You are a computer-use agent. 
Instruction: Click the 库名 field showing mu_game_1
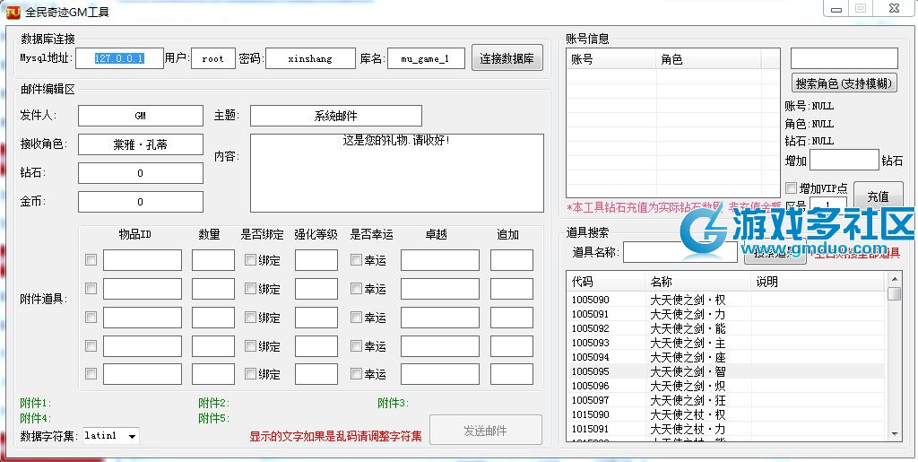click(426, 58)
